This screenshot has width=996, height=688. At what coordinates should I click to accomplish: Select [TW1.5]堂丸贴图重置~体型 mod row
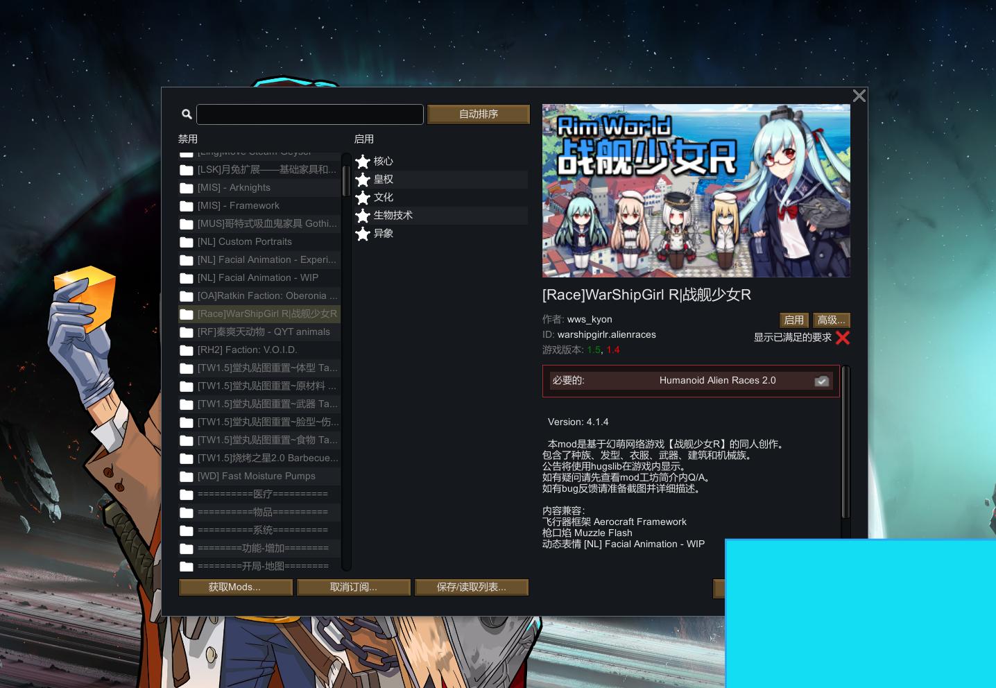coord(259,368)
